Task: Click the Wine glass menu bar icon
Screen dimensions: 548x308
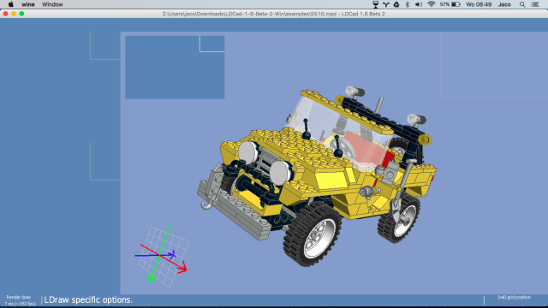Action: [376, 4]
